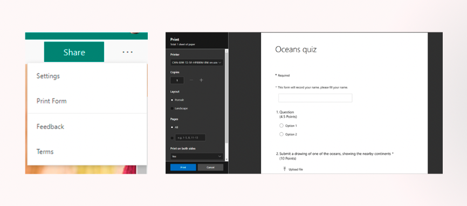Select Option 1 in the quiz question
The width and height of the screenshot is (467, 206).
pos(281,126)
